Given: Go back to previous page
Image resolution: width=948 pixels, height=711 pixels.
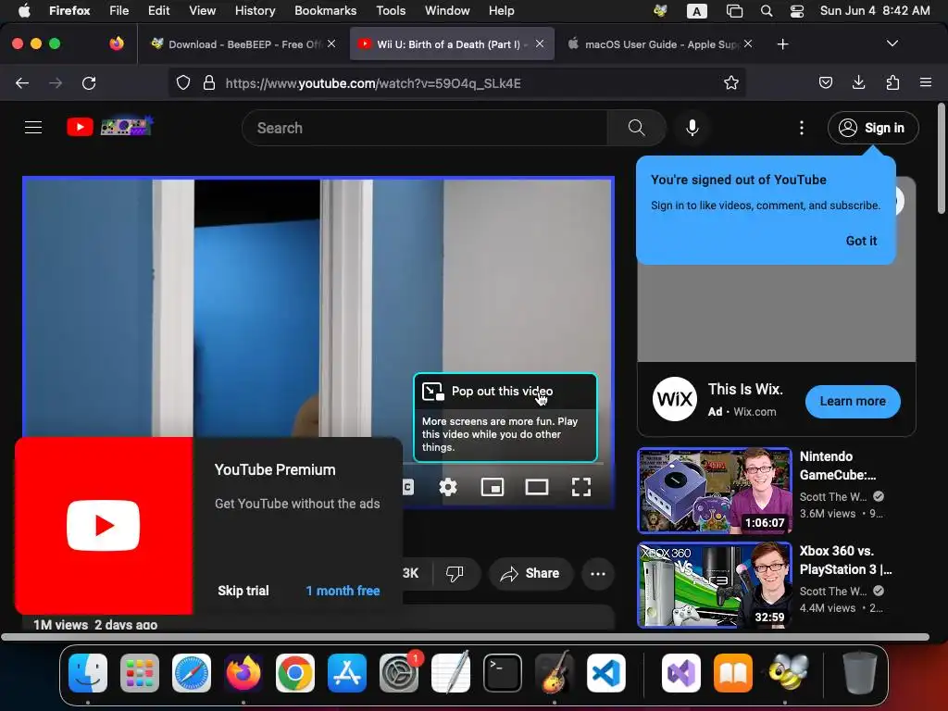Looking at the screenshot, I should [22, 82].
